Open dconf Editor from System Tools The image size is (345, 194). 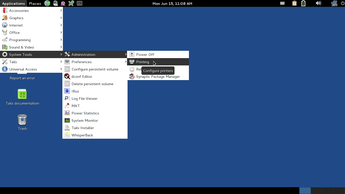click(x=95, y=77)
